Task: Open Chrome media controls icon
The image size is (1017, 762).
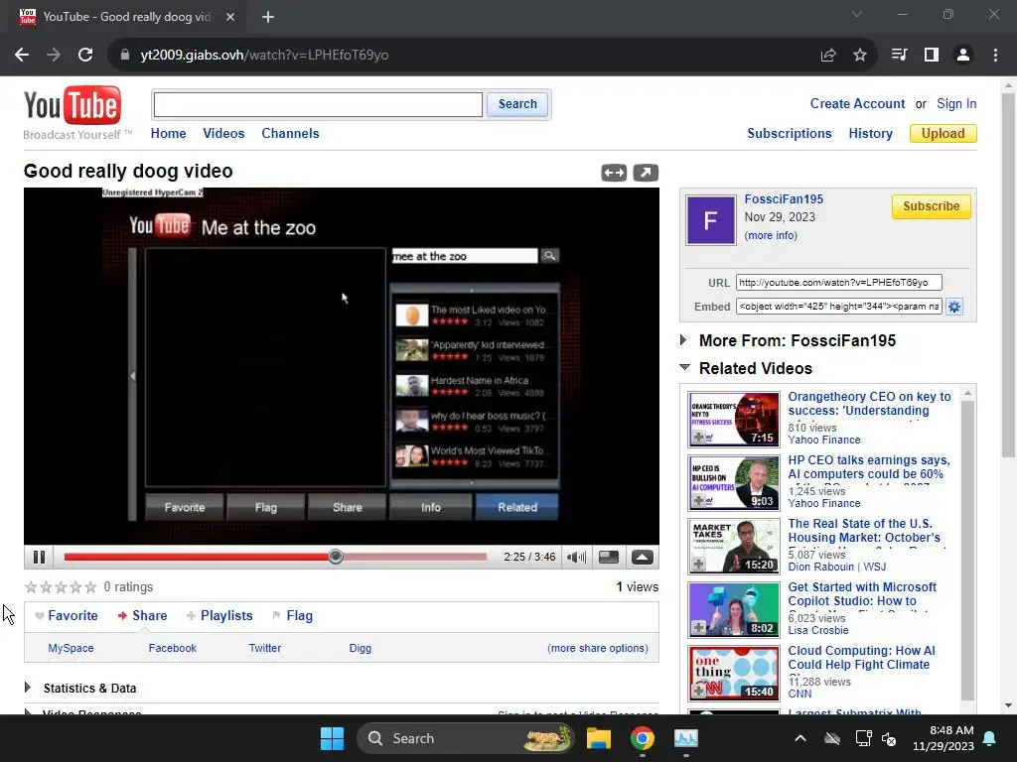Action: (899, 56)
